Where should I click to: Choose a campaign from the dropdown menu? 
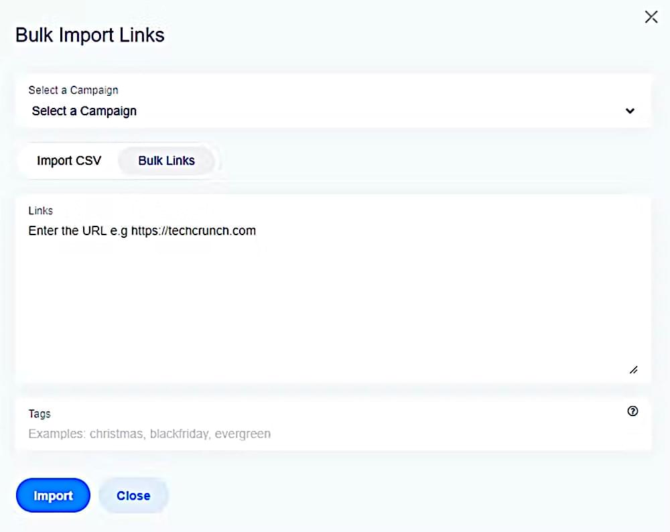(x=335, y=111)
